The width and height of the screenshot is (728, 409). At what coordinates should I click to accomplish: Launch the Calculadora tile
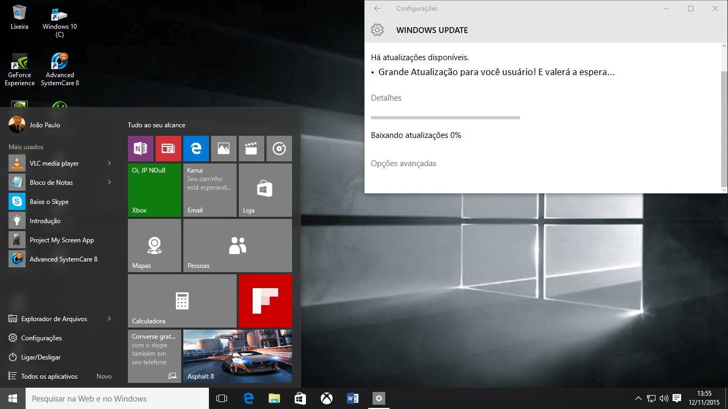(182, 301)
